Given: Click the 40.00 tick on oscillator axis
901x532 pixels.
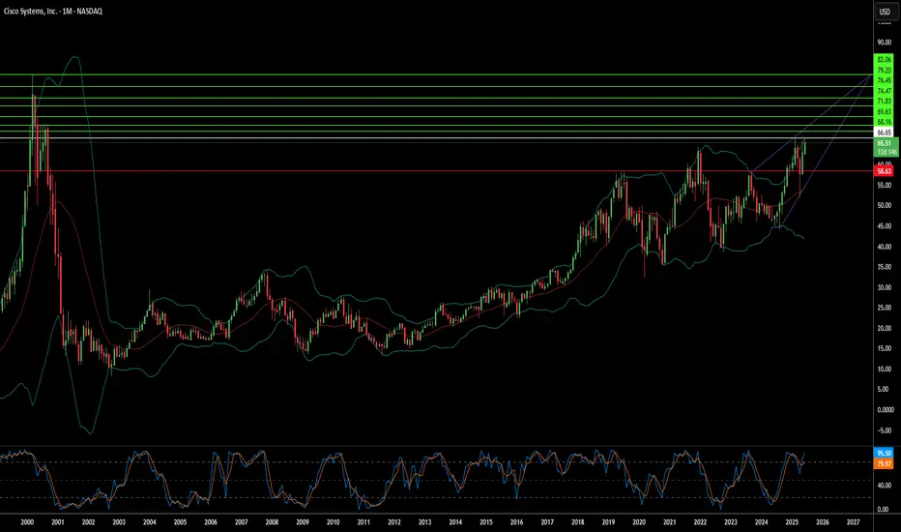Looking at the screenshot, I should pos(884,486).
